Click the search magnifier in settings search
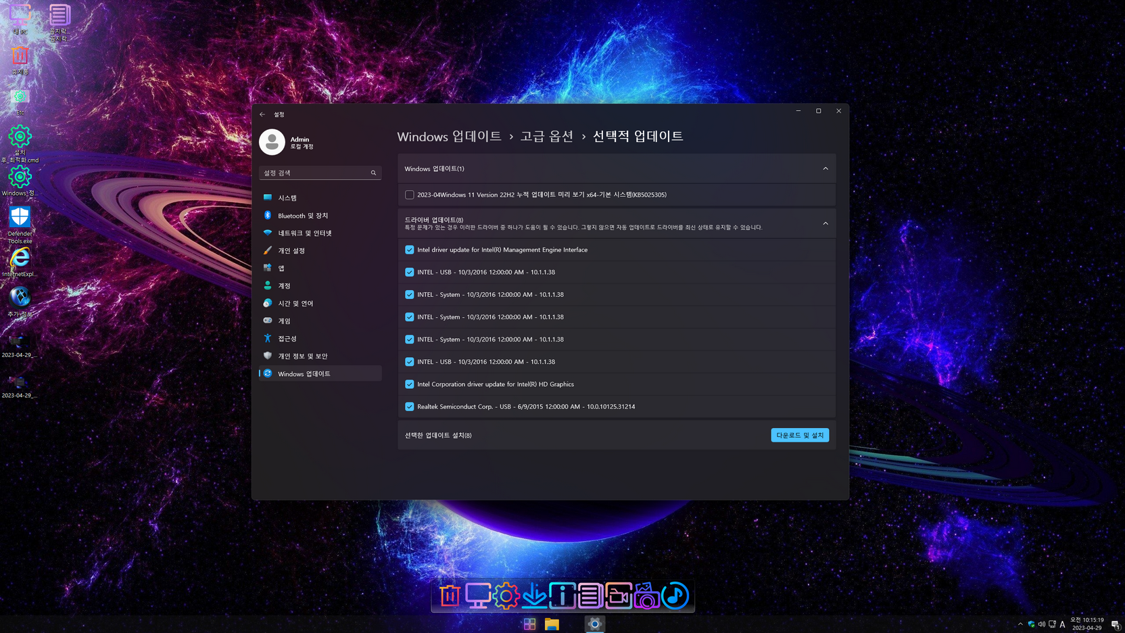Viewport: 1125px width, 633px height. coord(373,173)
